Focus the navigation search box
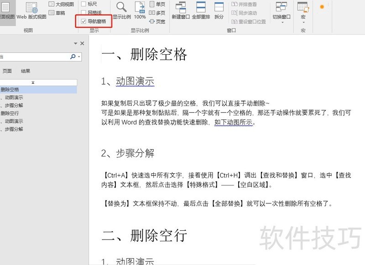This screenshot has height=265, width=365. click(x=35, y=57)
